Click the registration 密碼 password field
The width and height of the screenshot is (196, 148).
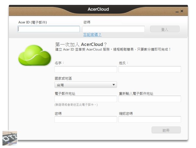86,119
